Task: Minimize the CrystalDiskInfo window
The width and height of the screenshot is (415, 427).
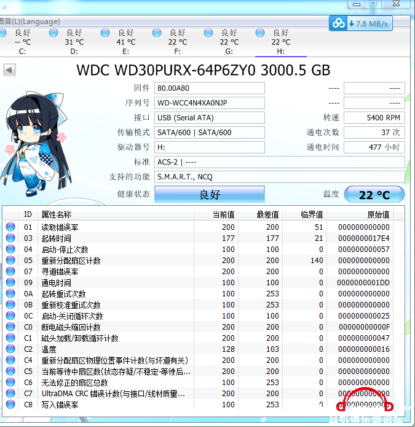Action: 357,4
